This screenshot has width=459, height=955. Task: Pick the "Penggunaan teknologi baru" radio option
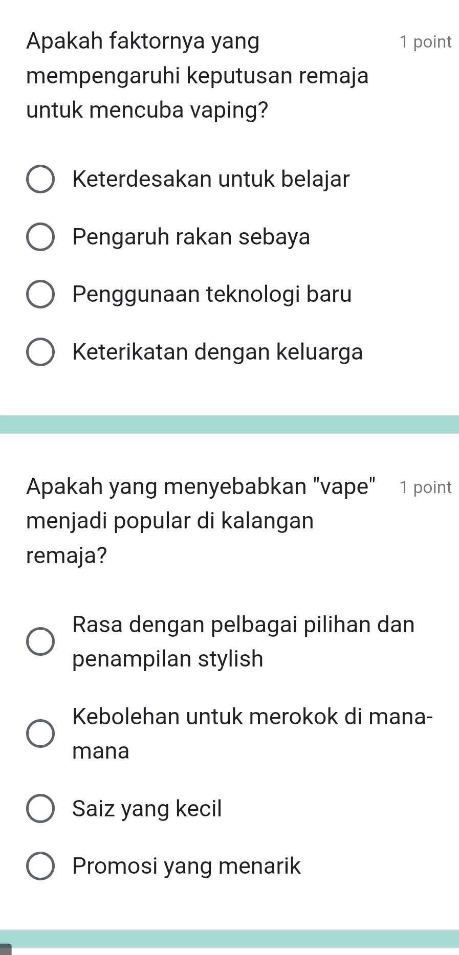40,294
